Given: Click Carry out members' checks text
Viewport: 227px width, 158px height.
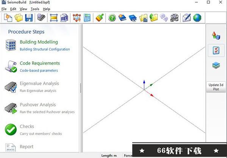Looking at the screenshot, I should [41, 133].
